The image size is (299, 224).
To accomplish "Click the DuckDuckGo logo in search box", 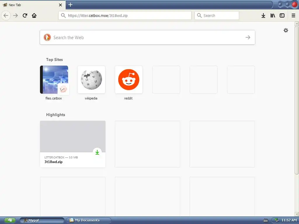I will (47, 37).
